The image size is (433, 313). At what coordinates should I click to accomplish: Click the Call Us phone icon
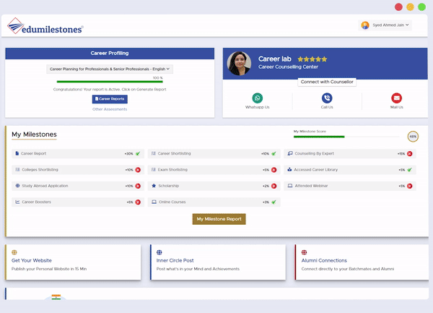coord(327,98)
